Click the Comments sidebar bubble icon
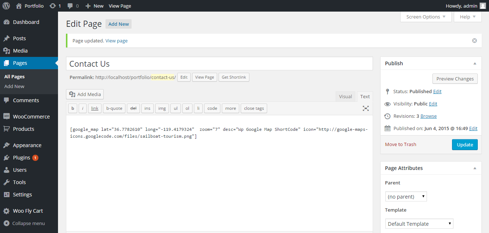 [7, 100]
